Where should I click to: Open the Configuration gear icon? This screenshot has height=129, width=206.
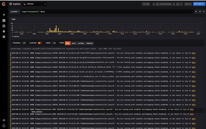point(4,37)
